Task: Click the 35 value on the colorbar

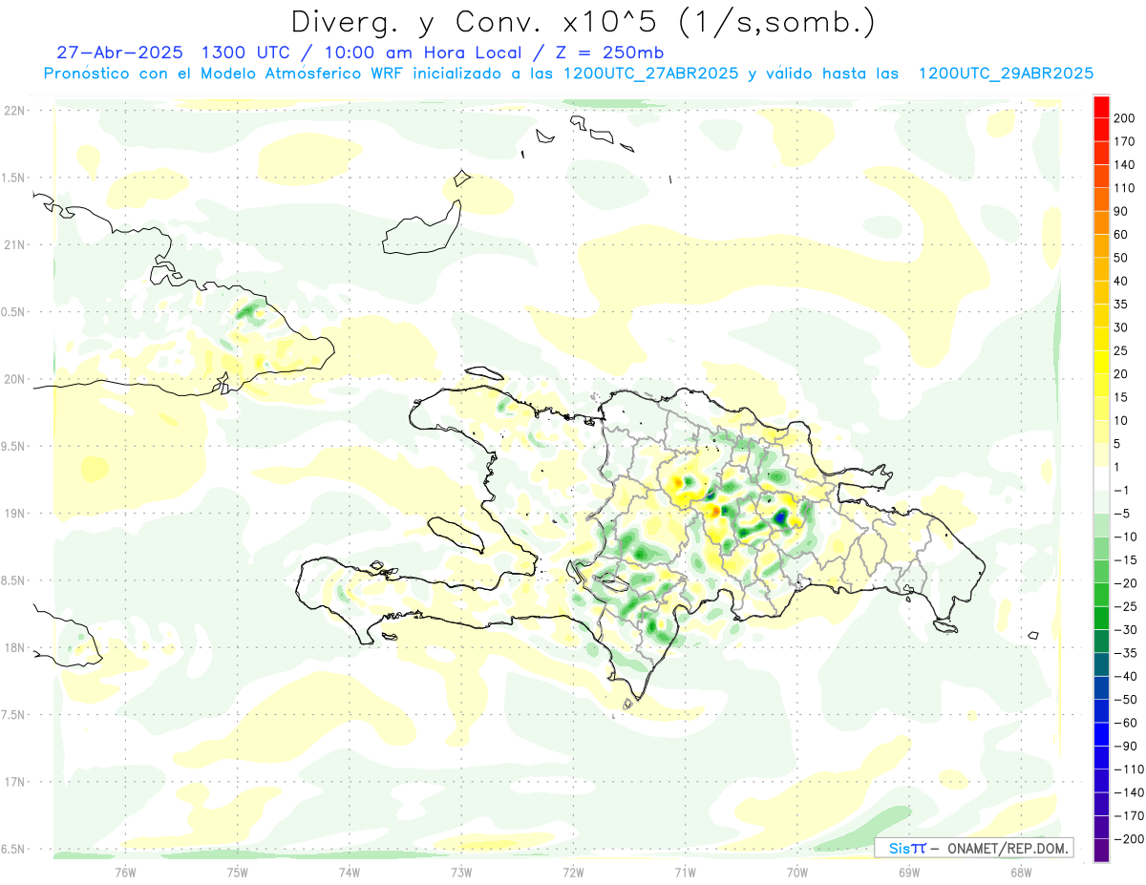Action: click(x=1122, y=304)
